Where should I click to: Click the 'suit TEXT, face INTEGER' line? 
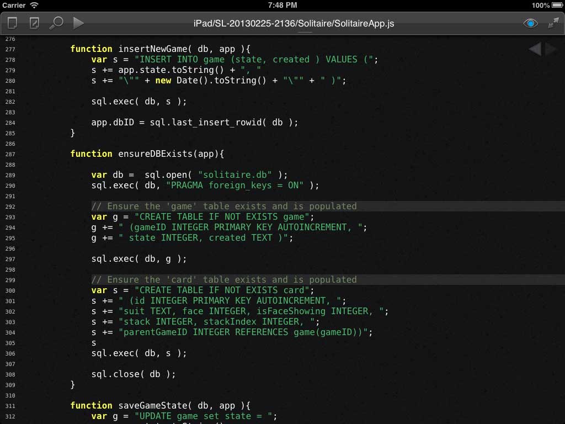pyautogui.click(x=240, y=311)
